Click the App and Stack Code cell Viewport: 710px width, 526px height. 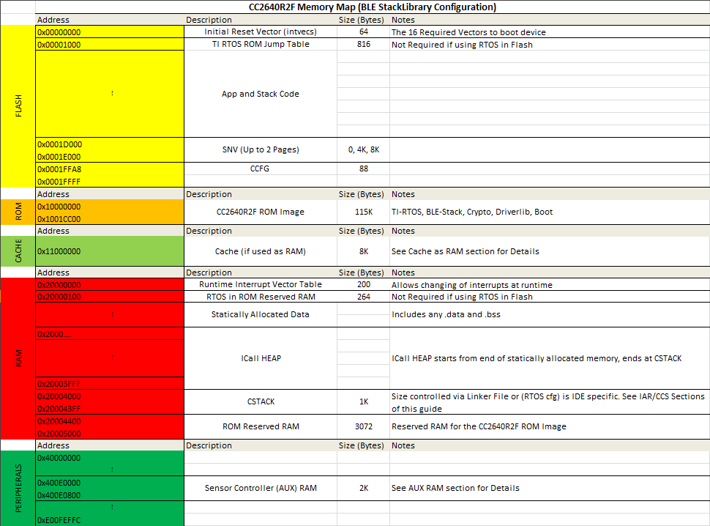pos(261,94)
